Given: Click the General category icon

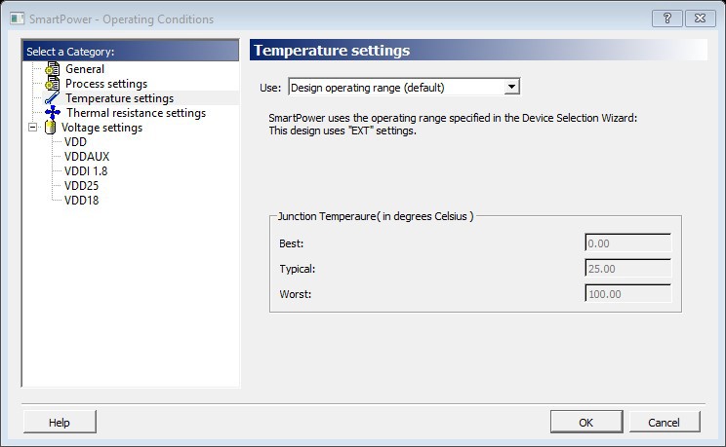Looking at the screenshot, I should coord(52,69).
